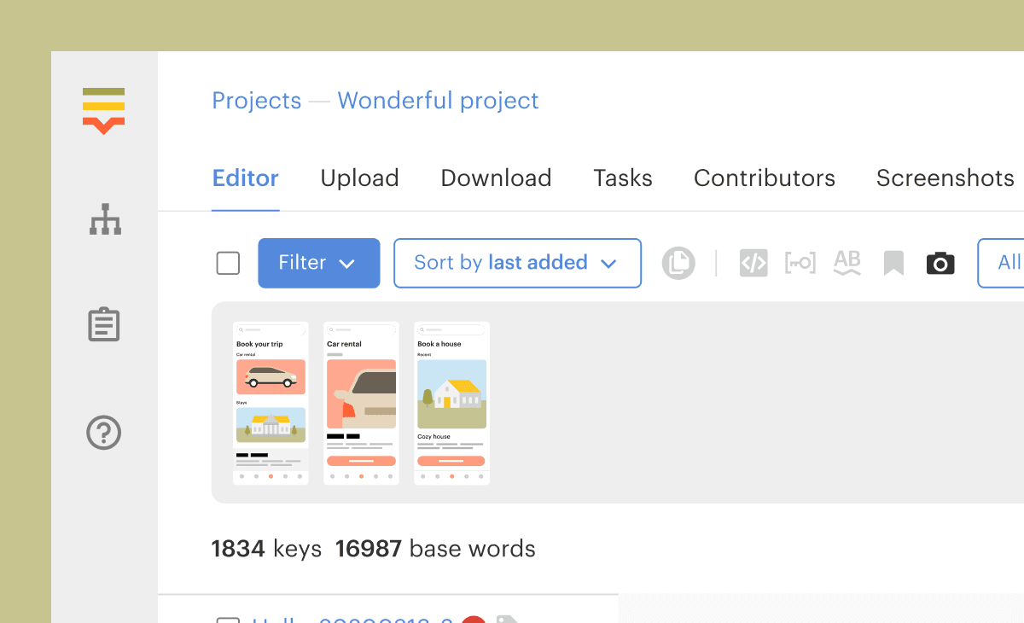
Task: Toggle the AB spelling check icon
Action: 847,263
